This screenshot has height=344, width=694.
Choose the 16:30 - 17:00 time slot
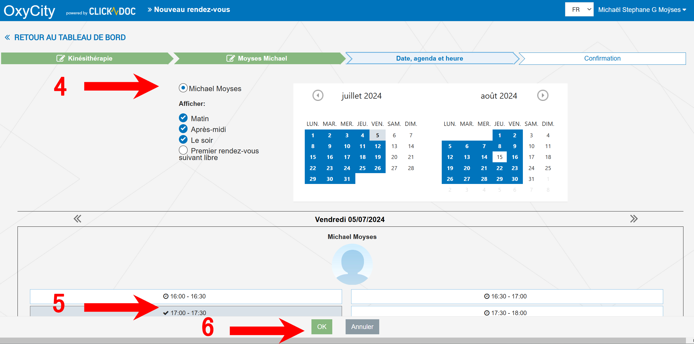point(507,296)
